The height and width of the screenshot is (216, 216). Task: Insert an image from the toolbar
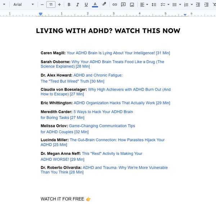(132, 5)
